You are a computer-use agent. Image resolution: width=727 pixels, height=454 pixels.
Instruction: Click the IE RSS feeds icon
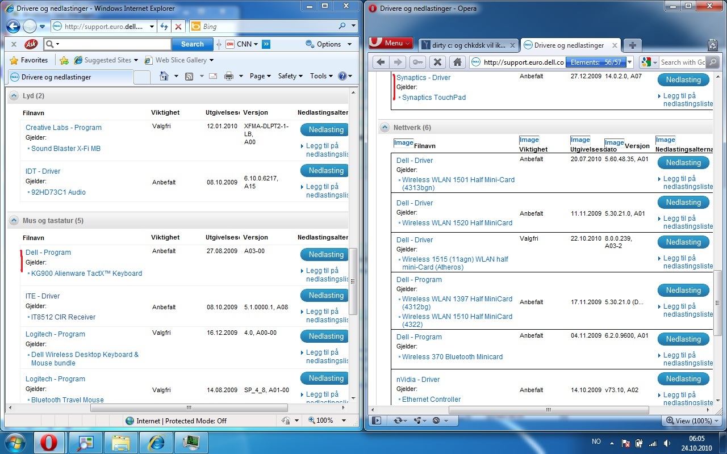tap(189, 76)
